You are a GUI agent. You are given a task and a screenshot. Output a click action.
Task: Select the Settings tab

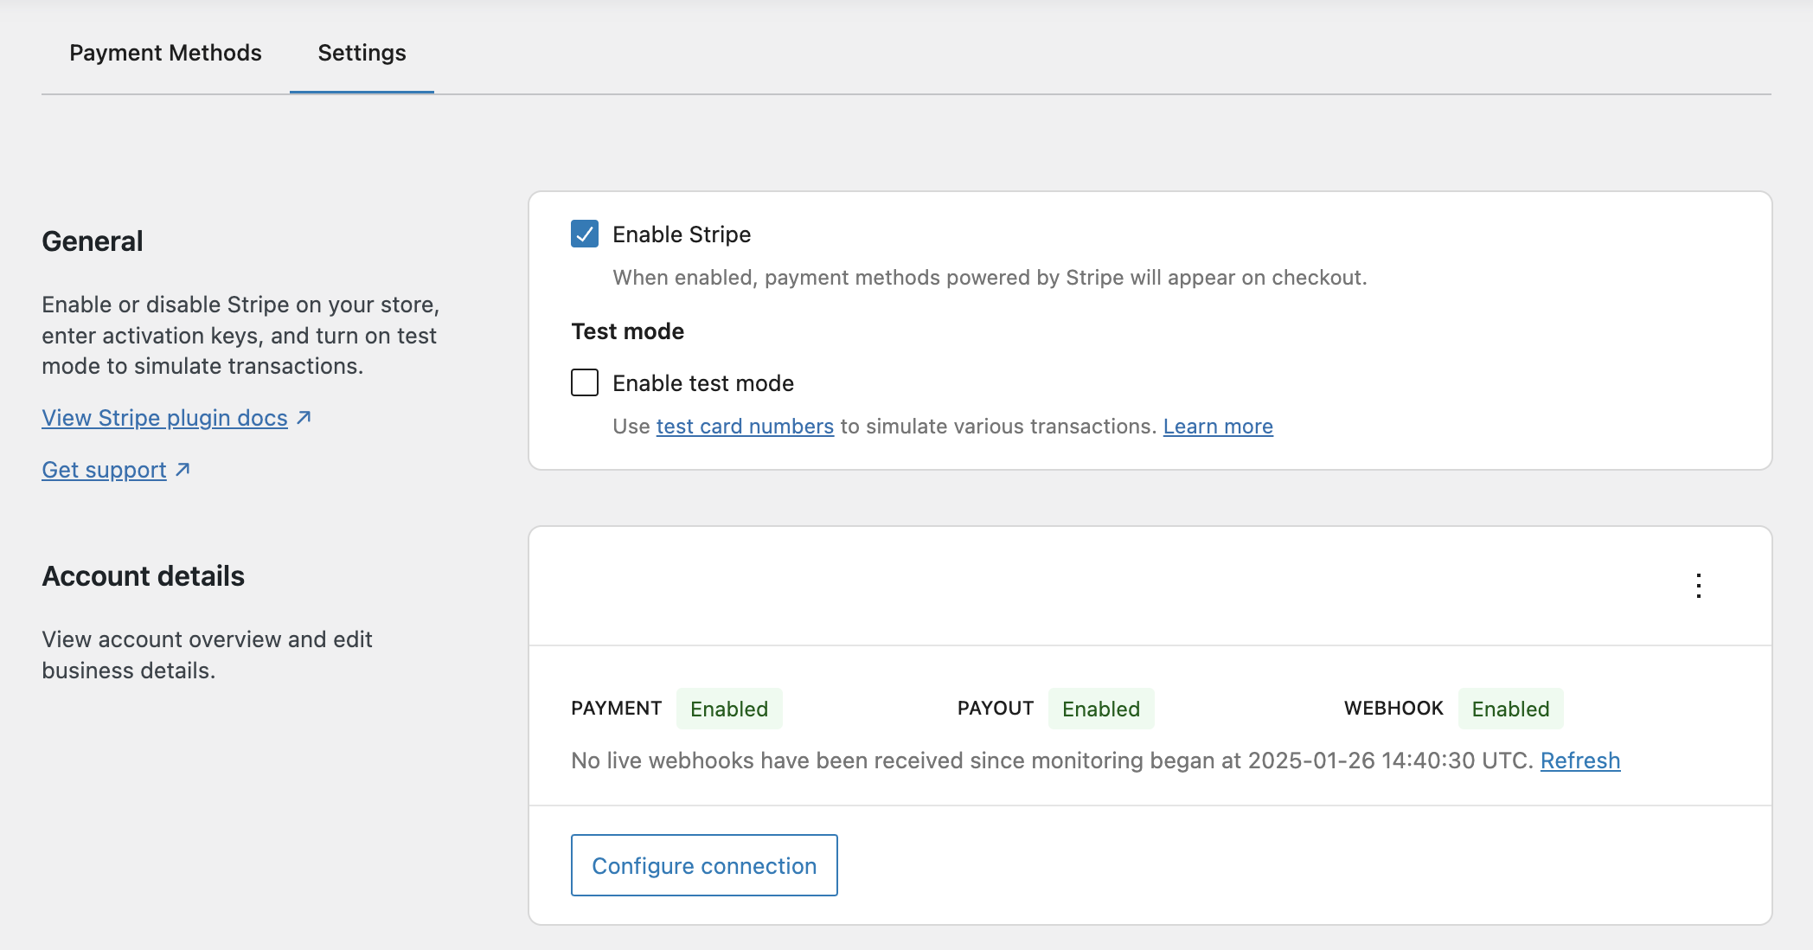click(x=362, y=53)
